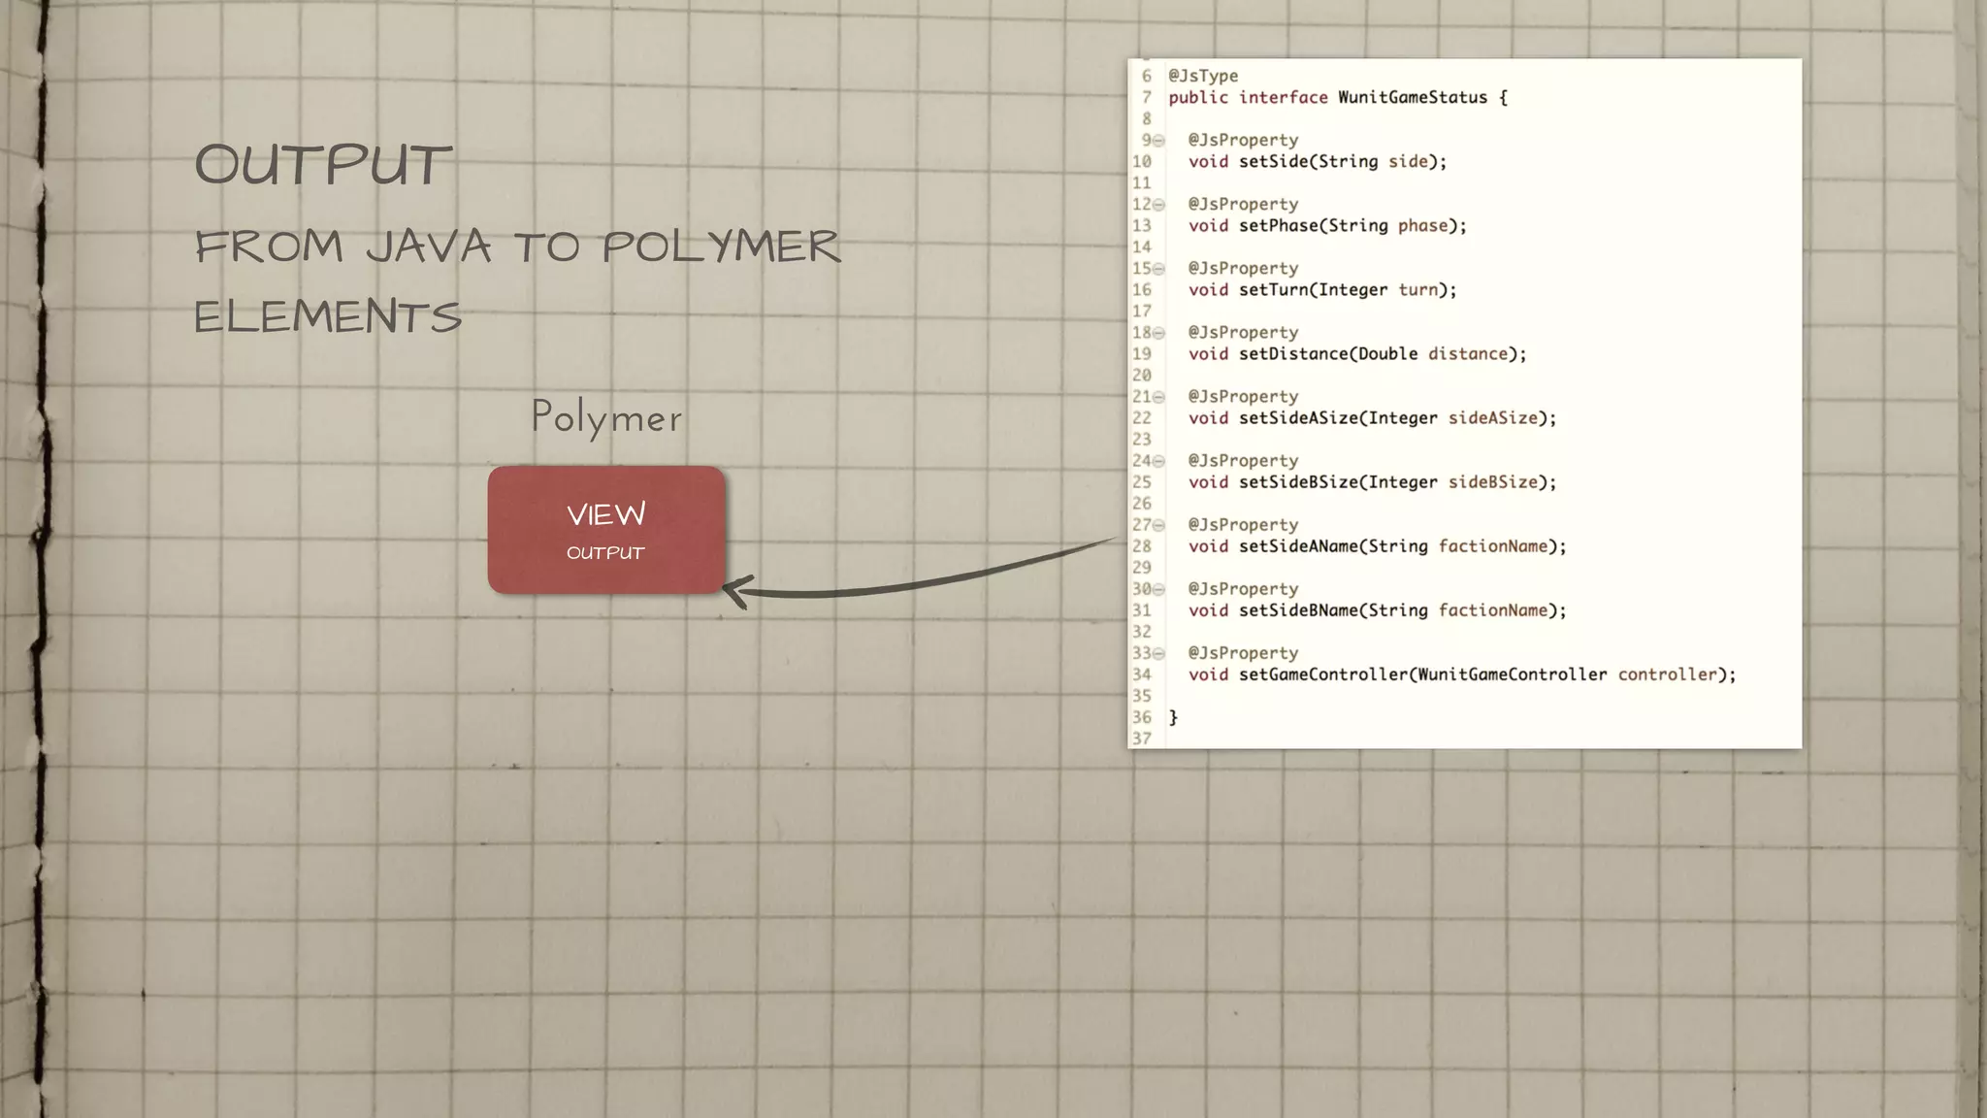Screen dimensions: 1987x1118
Task: Click the closing brace on line 36
Action: coord(1173,717)
